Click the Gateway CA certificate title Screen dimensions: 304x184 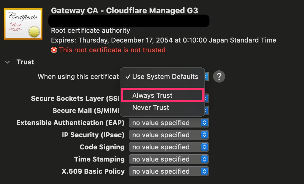[x=124, y=11]
